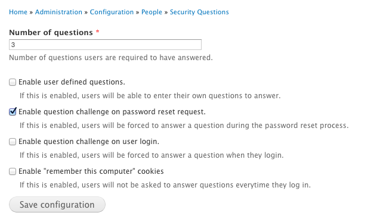
Task: Click the 'Number of questions' field label
Action: 51,32
